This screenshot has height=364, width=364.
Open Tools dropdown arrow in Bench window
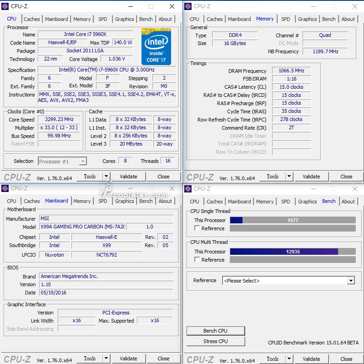(x=289, y=359)
